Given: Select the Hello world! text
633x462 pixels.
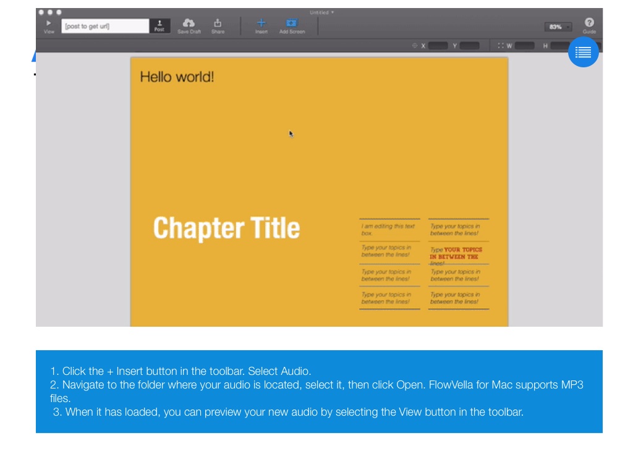Looking at the screenshot, I should click(x=177, y=77).
